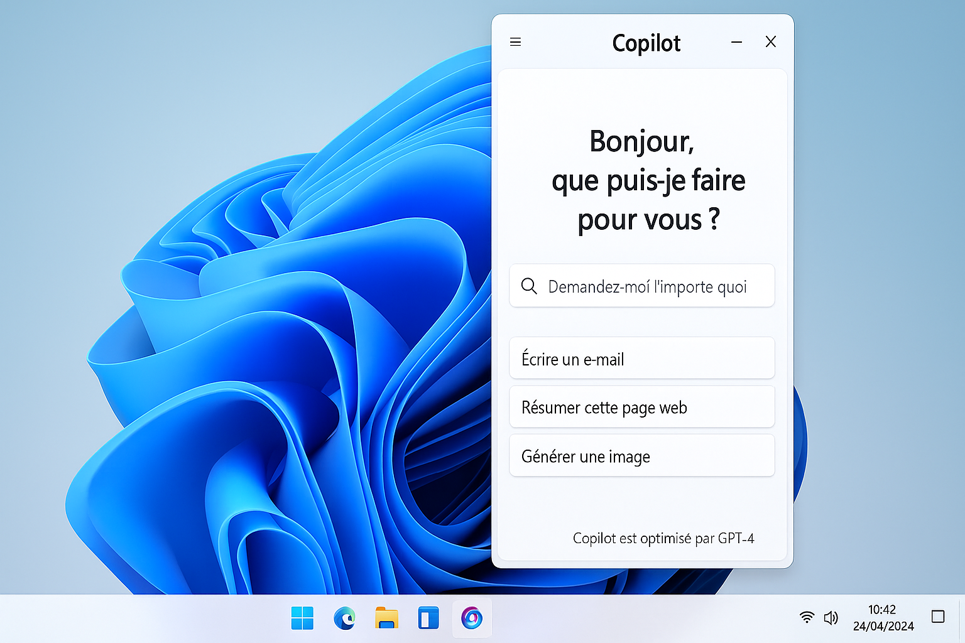Click 'Copilot est optimisé par GPT-4' text
The width and height of the screenshot is (965, 643).
(x=663, y=538)
